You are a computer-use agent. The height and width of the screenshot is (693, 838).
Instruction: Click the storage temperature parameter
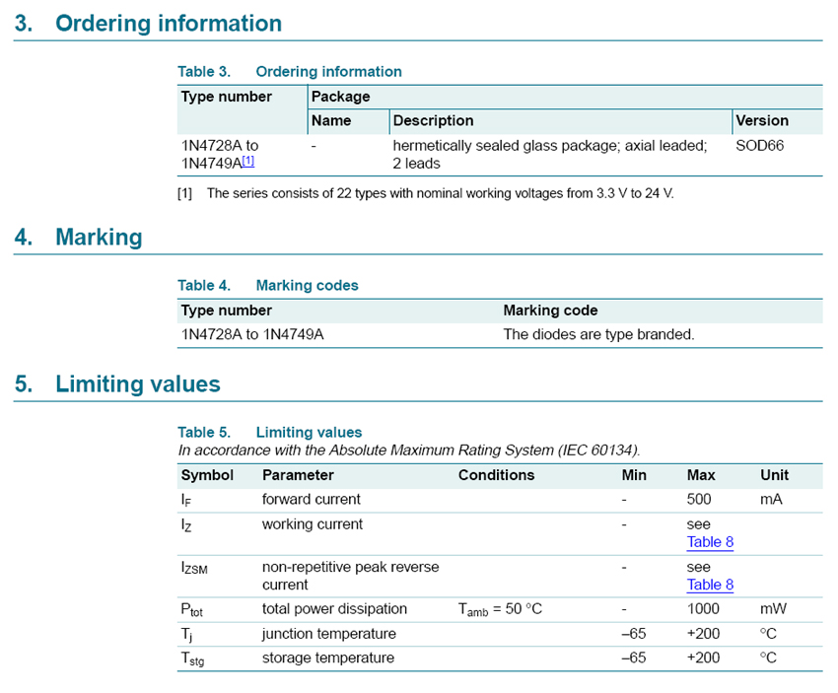pyautogui.click(x=327, y=658)
